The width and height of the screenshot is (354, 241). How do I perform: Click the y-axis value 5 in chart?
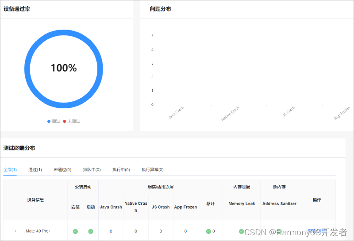(152, 36)
